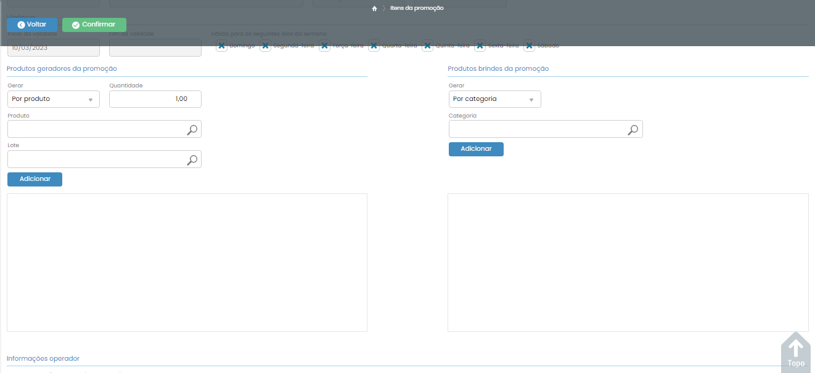Expand the Gerar dropdown showing Por categoria
Screen dimensions: 815x373
click(x=494, y=99)
